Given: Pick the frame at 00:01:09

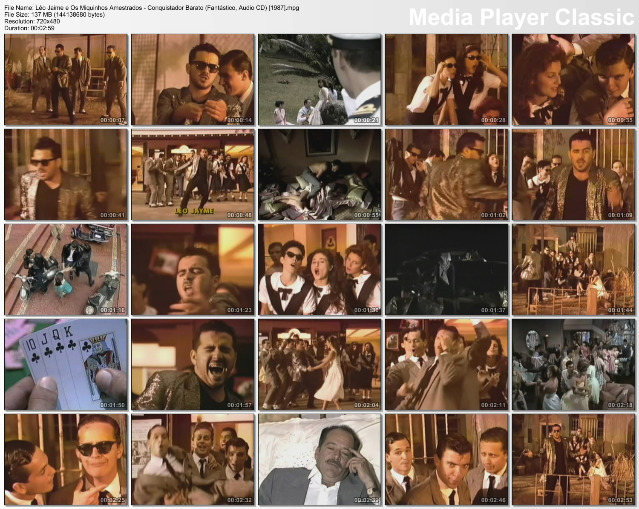Looking at the screenshot, I should [573, 175].
